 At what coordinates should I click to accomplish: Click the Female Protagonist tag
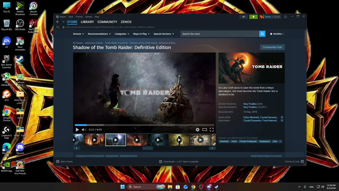(248, 141)
